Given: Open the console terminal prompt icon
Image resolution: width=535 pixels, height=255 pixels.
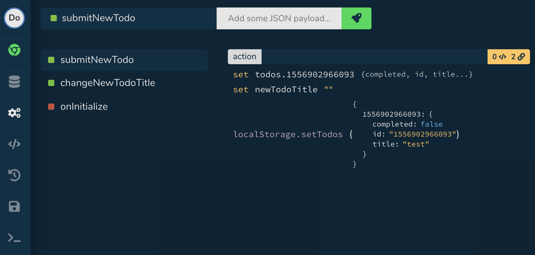Looking at the screenshot, I should point(14,238).
